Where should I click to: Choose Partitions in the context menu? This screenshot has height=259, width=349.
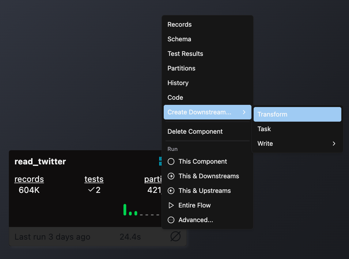(207, 68)
